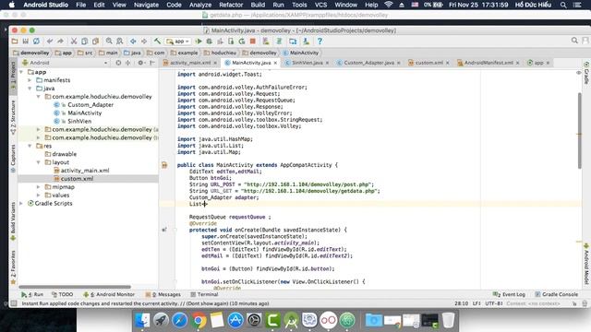Click the Replace icon in toolbar
591x332 pixels.
(120, 41)
